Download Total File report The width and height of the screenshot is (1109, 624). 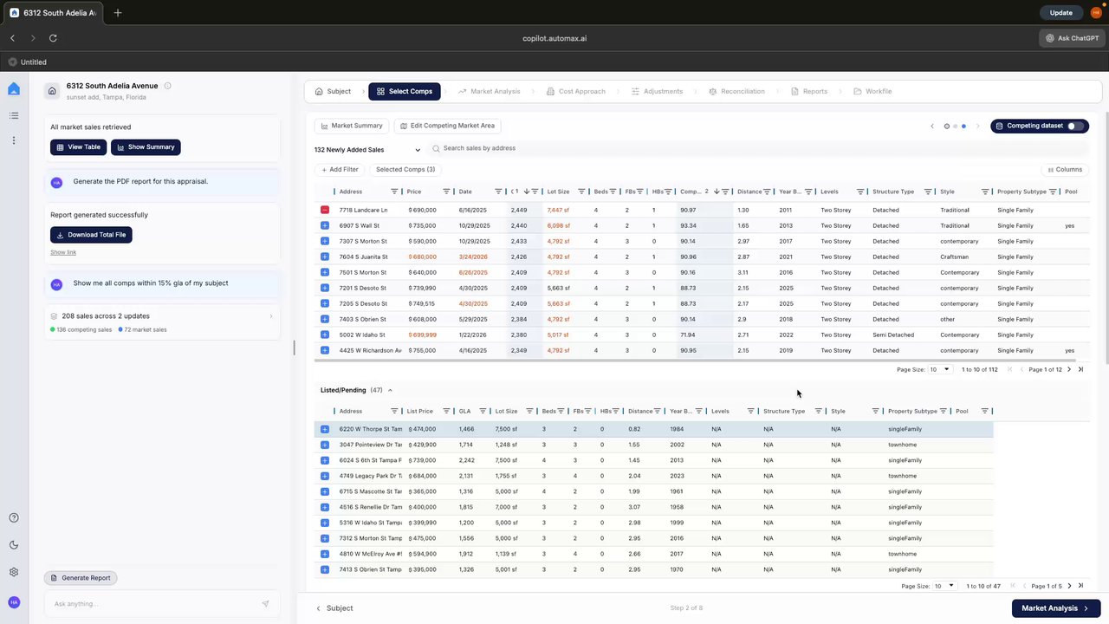coord(91,235)
